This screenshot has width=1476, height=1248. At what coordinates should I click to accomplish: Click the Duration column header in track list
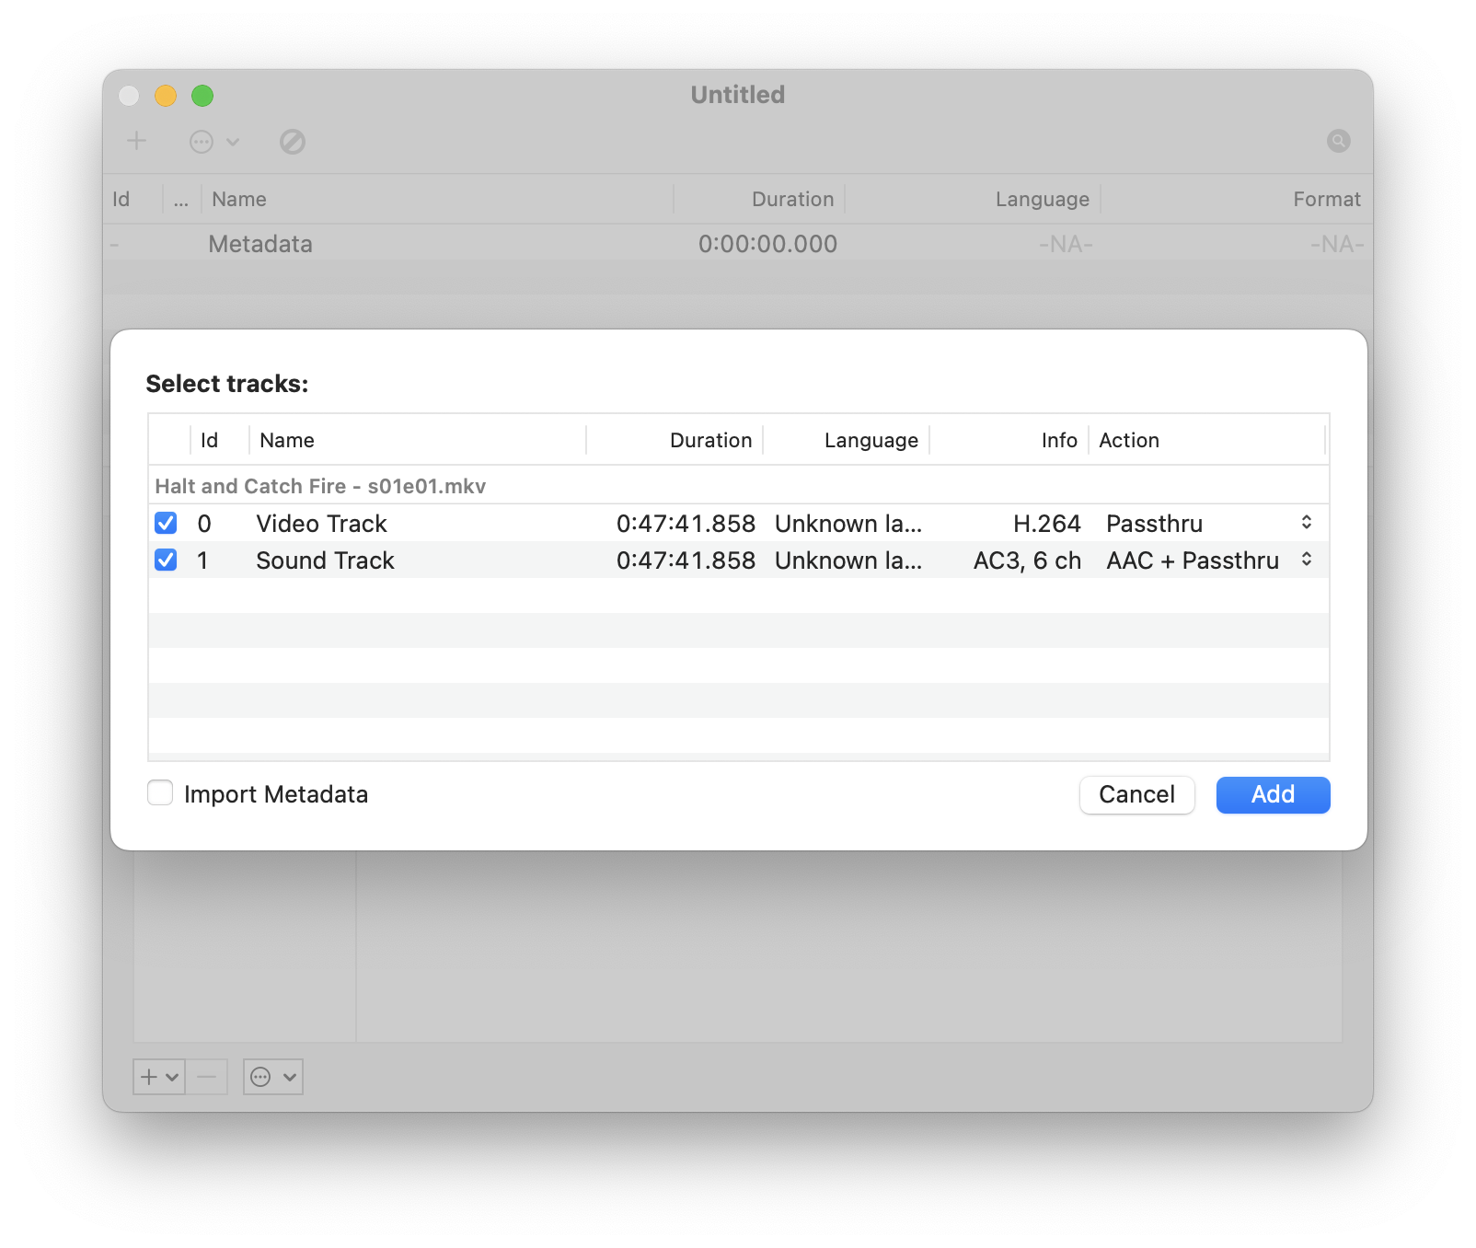tap(710, 440)
